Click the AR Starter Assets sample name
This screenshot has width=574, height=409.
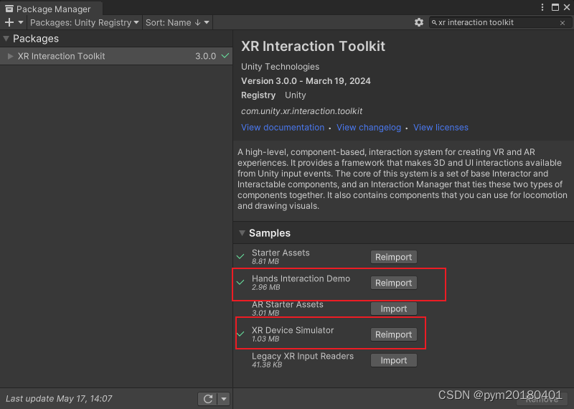click(288, 304)
